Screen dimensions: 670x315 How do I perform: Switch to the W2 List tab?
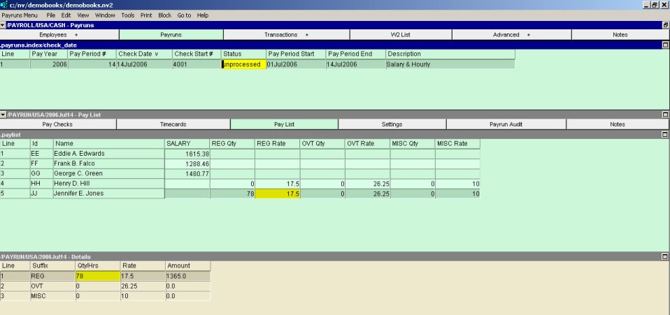point(400,34)
